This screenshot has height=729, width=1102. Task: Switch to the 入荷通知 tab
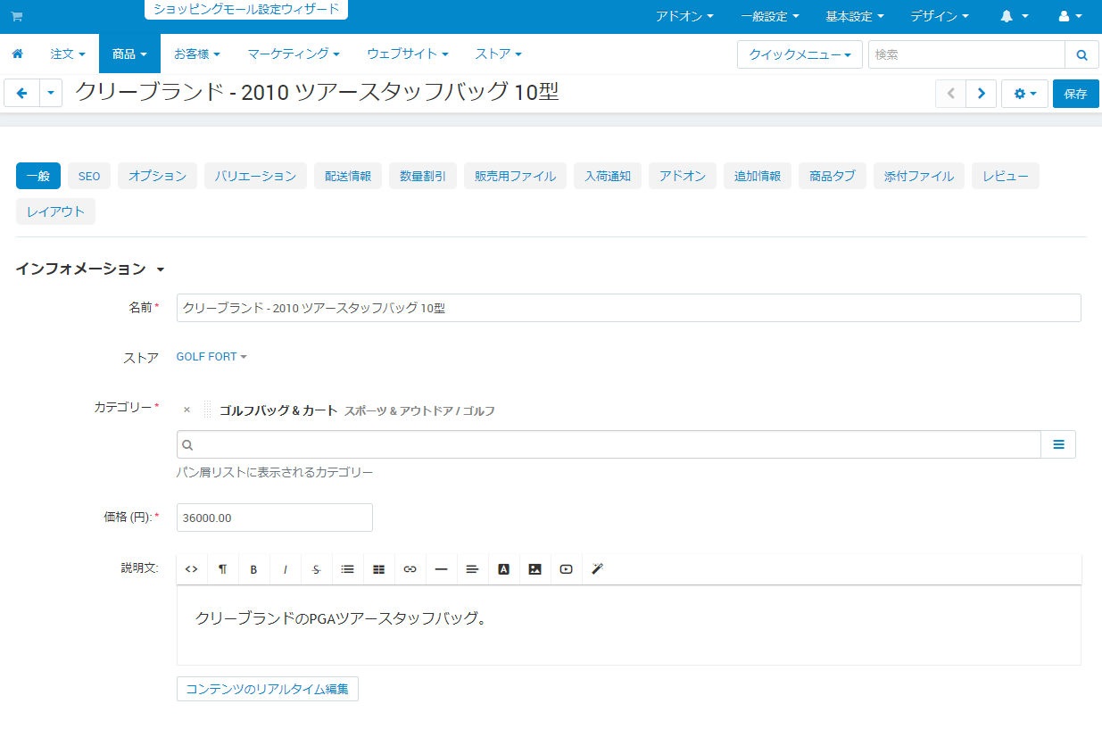click(x=608, y=176)
